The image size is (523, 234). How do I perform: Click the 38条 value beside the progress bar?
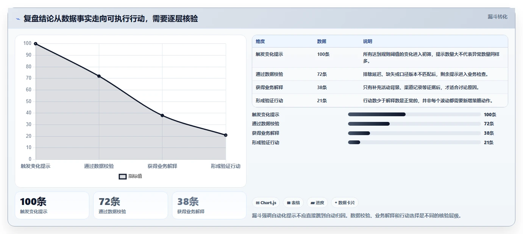(489, 133)
